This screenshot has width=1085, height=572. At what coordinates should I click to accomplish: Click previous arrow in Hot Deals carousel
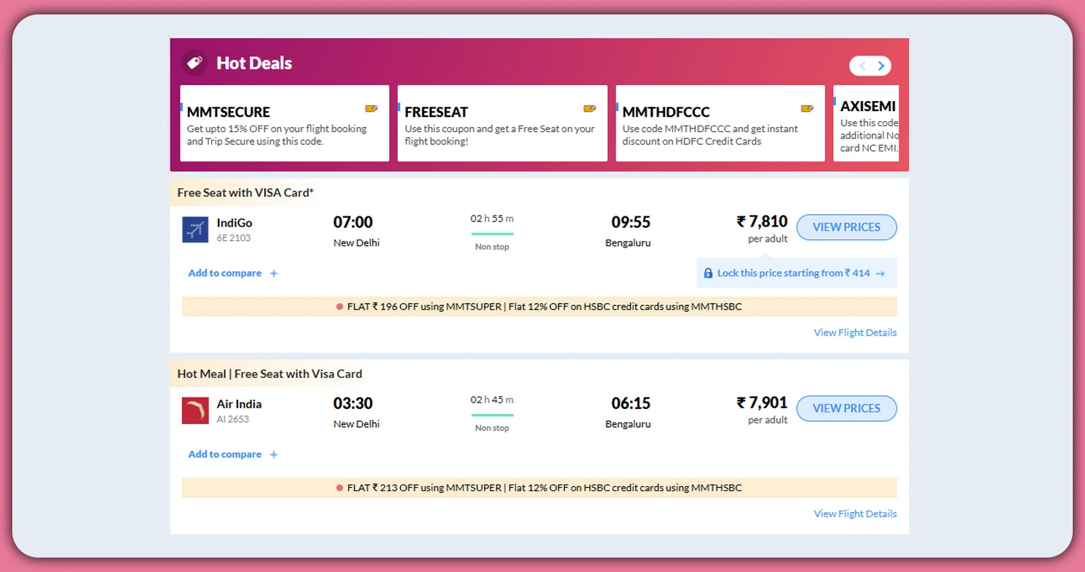[862, 66]
